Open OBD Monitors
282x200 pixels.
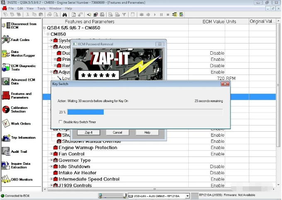17,179
